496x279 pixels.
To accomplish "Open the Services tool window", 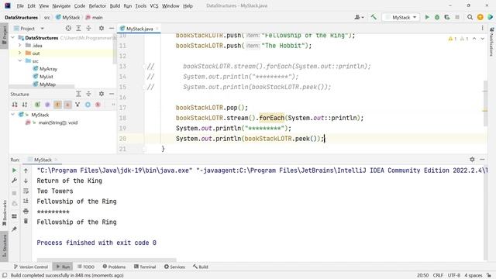I will 174,267.
